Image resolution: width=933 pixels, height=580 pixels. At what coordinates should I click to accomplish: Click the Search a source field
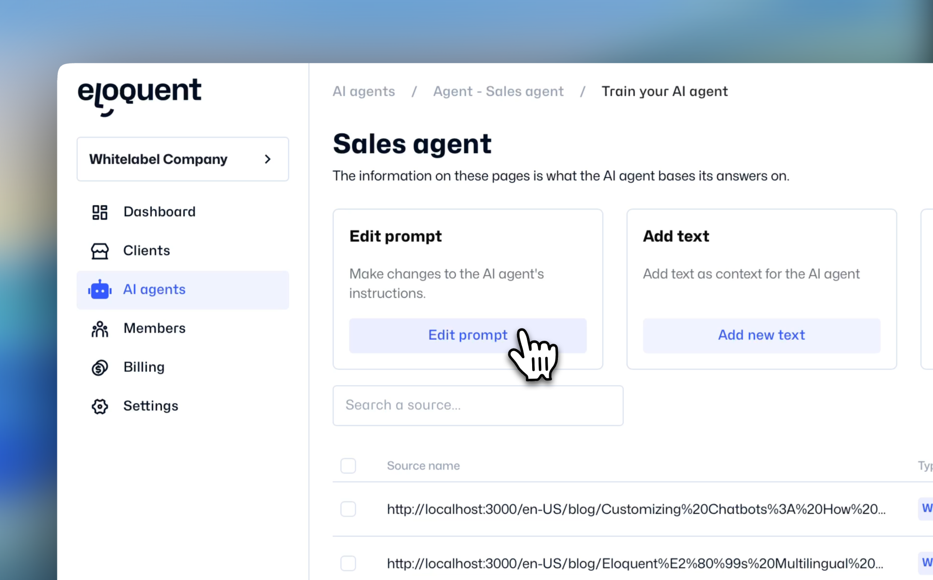pos(478,405)
